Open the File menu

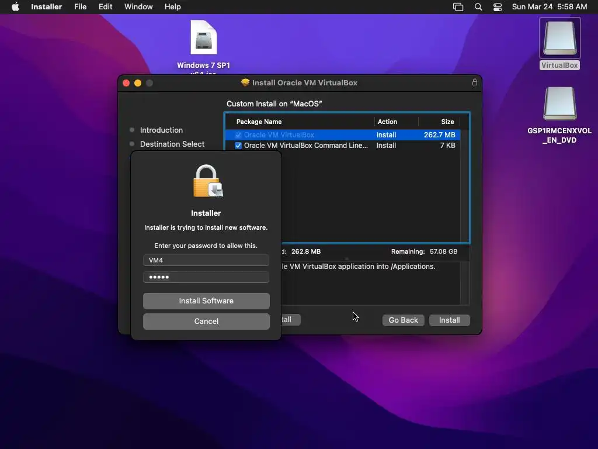(80, 6)
